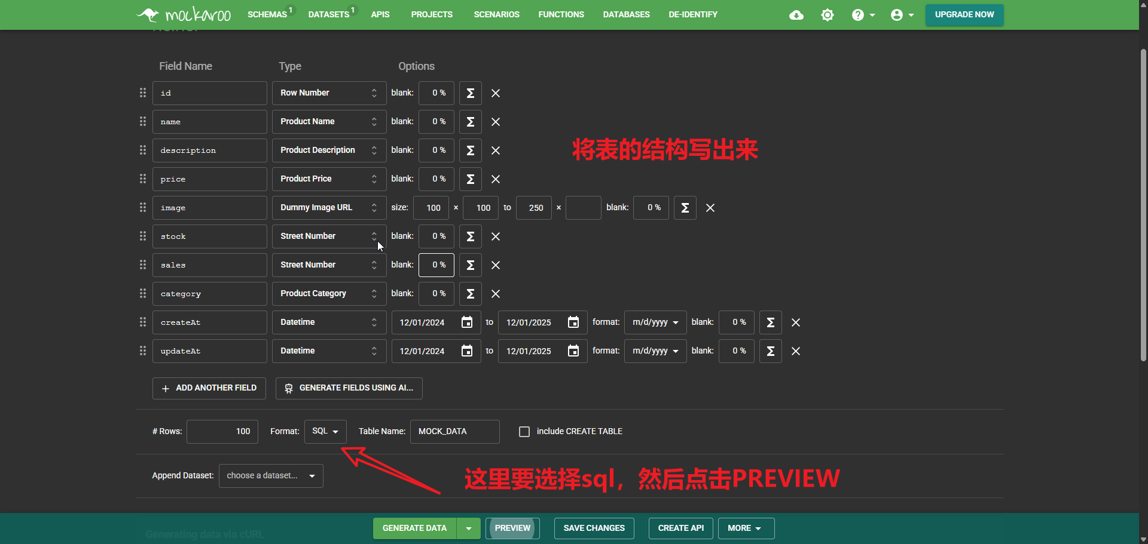Image resolution: width=1148 pixels, height=544 pixels.
Task: Open the SQL format dropdown
Action: 325,432
